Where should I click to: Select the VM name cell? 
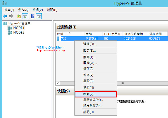tap(64, 39)
